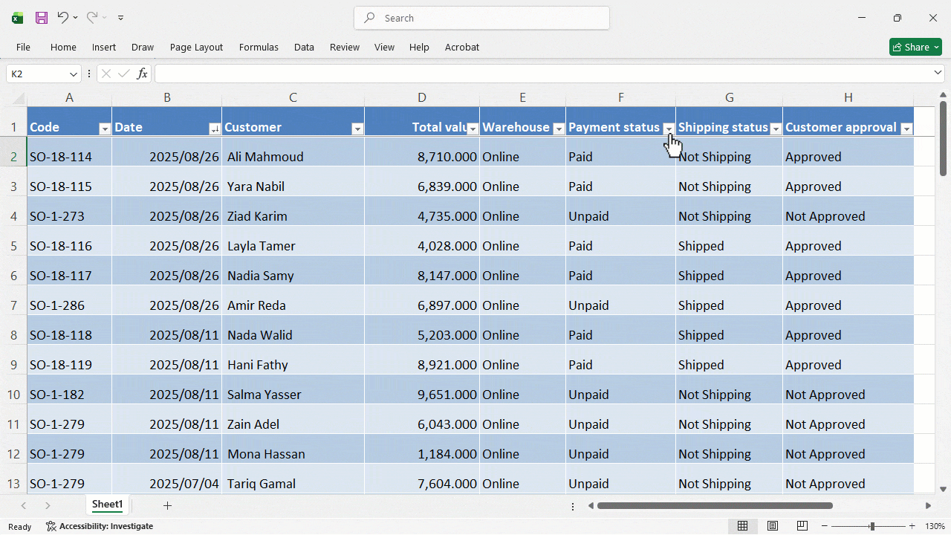951x535 pixels.
Task: Click the Undo arrow icon
Action: click(63, 17)
